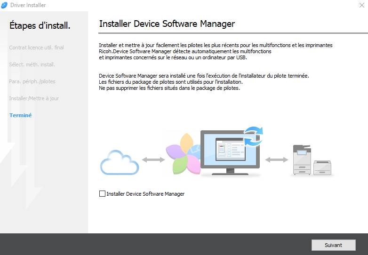
Task: Click the small desktop printer icon
Action: [322, 167]
